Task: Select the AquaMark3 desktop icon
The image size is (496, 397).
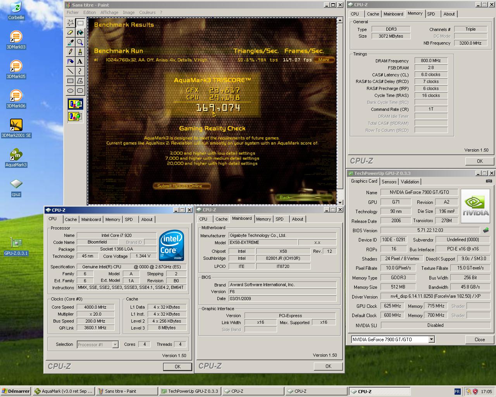Action: [x=16, y=158]
